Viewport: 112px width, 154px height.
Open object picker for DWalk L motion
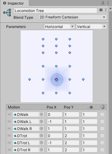coord(41,121)
